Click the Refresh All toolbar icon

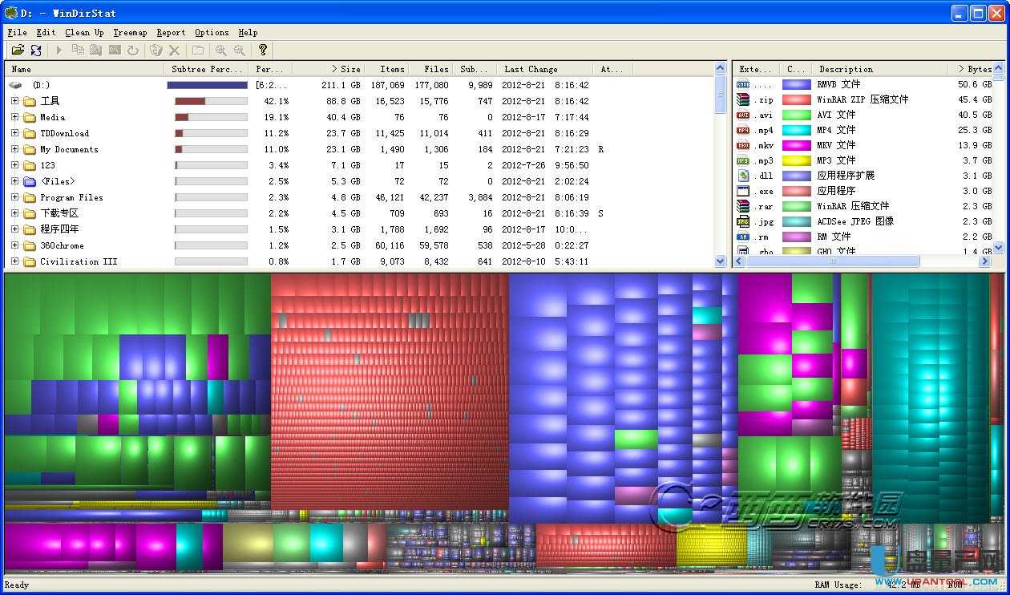[36, 50]
